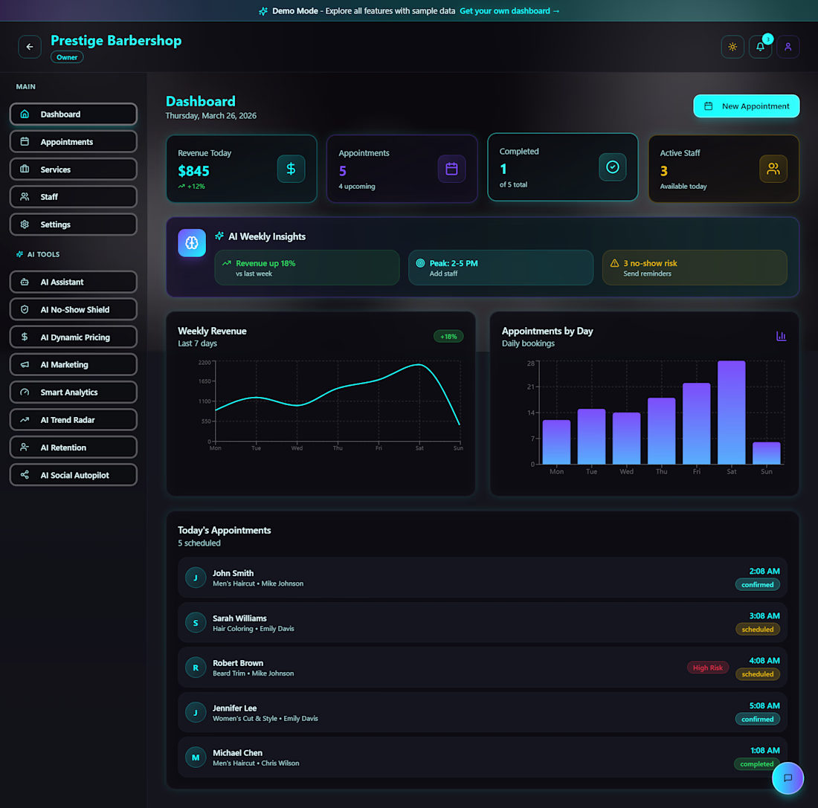Click 'Thursday, March 26, 2026' date
Viewport: 818px width, 808px height.
[x=210, y=116]
